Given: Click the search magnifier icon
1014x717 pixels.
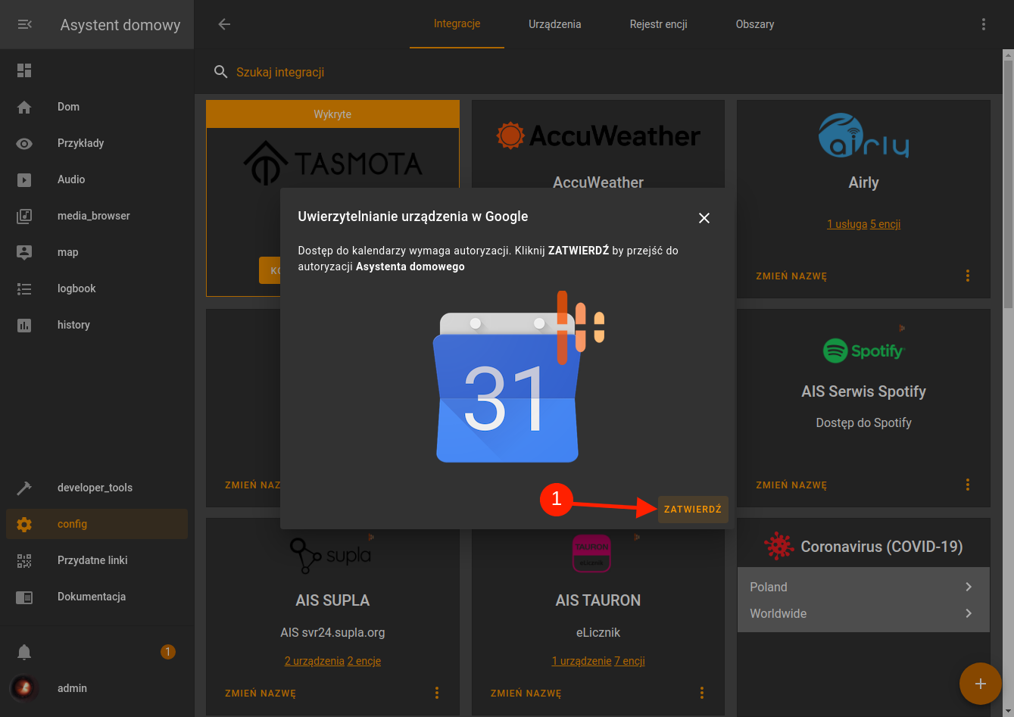Looking at the screenshot, I should pos(221,72).
